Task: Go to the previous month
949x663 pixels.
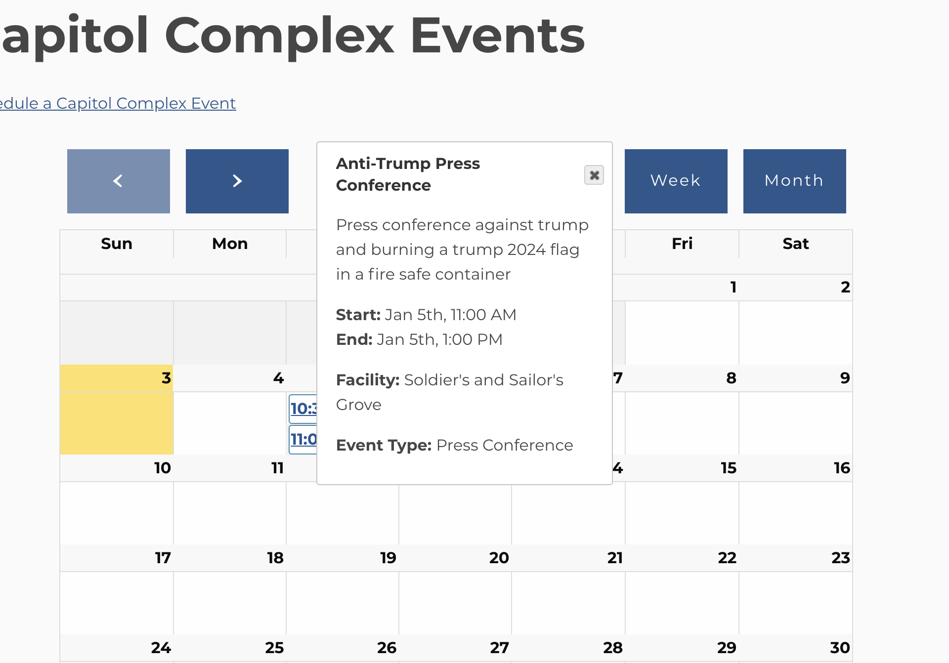Action: (119, 181)
